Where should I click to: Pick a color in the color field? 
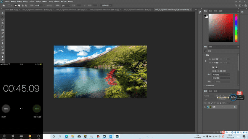click(x=221, y=28)
